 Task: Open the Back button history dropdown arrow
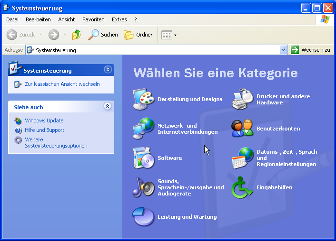pyautogui.click(x=41, y=35)
